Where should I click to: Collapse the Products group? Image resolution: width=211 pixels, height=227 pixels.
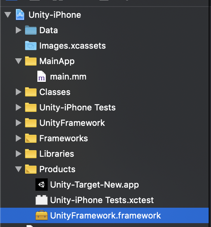(18, 169)
